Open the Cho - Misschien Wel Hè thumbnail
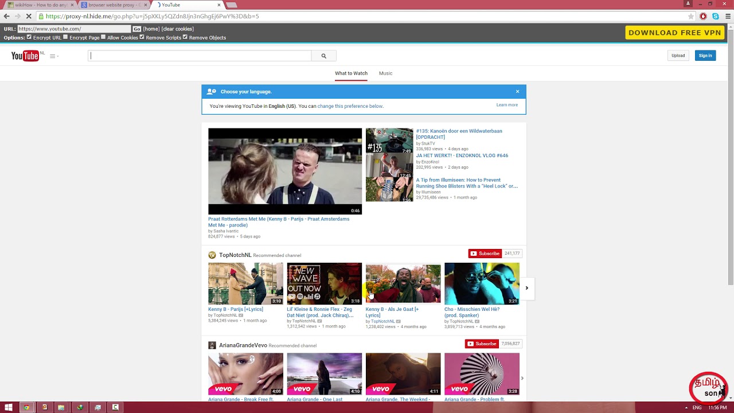The image size is (734, 413). [x=482, y=283]
